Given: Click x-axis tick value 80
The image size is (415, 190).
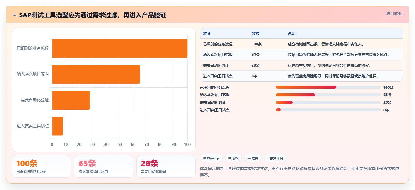Looking at the screenshot, I should click(x=160, y=144).
